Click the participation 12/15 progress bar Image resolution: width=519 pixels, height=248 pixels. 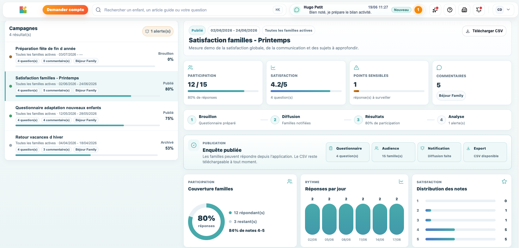tap(223, 91)
